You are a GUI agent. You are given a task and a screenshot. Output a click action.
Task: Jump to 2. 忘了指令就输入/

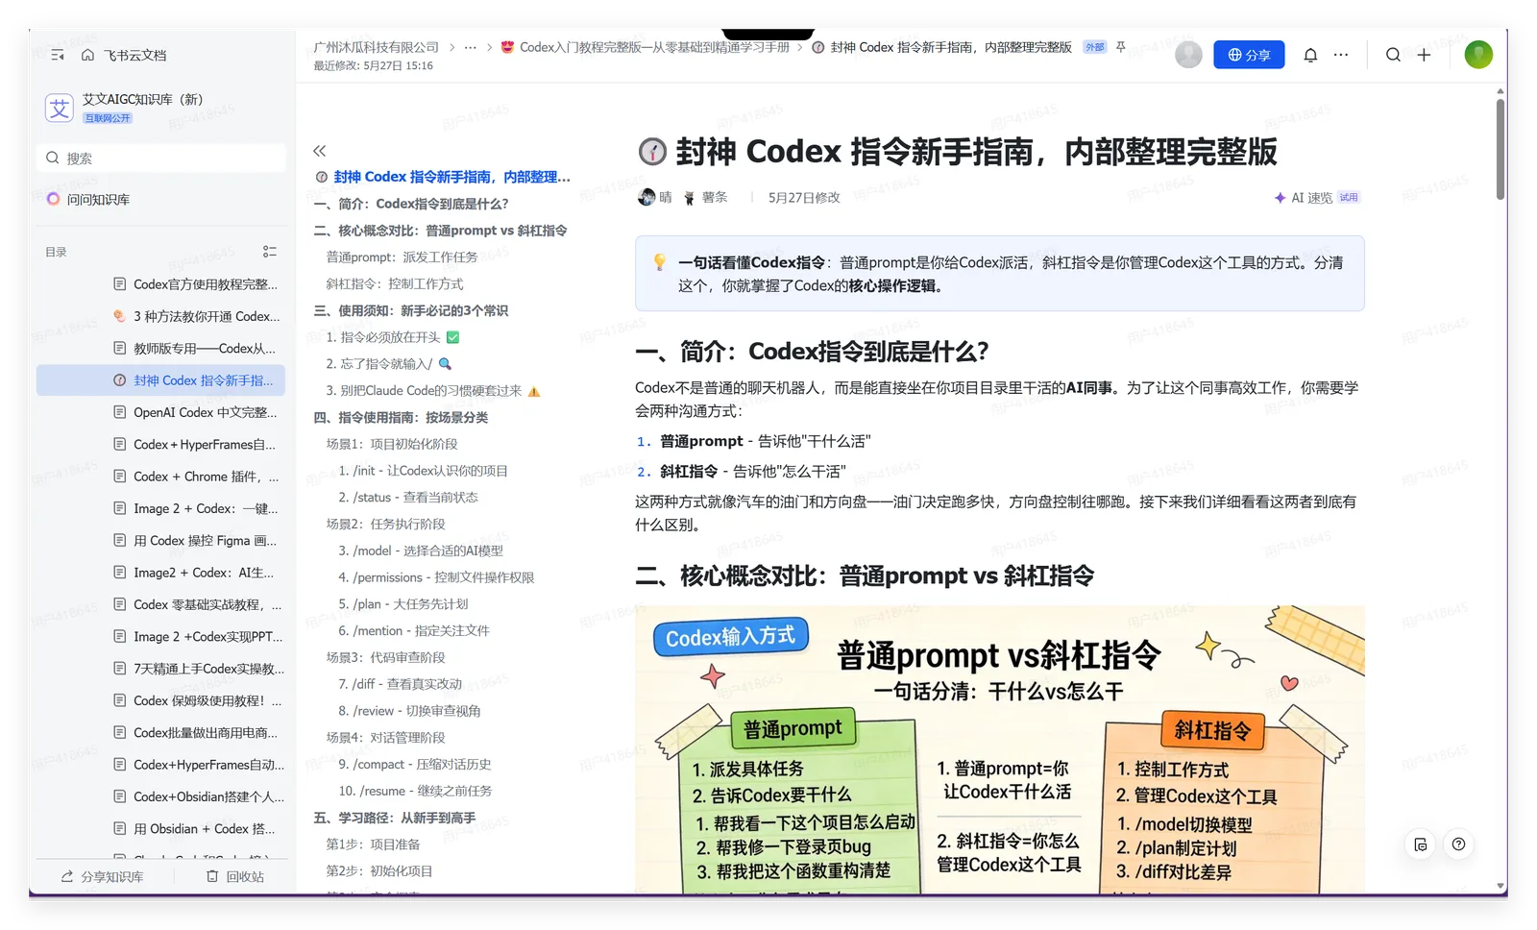[x=388, y=364]
